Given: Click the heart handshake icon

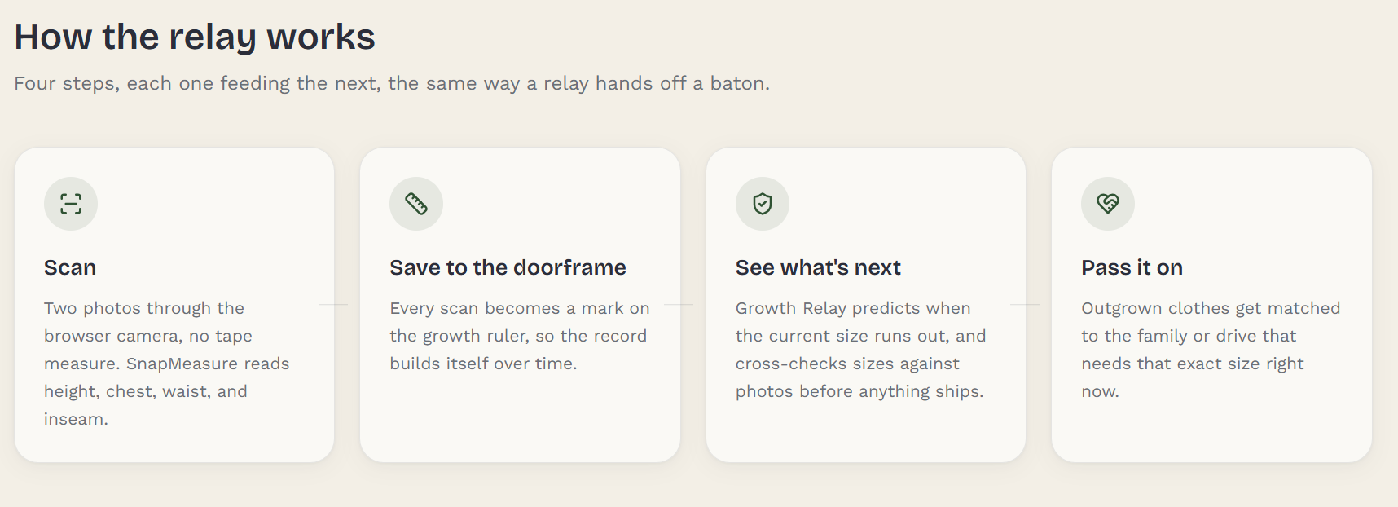Looking at the screenshot, I should (x=1108, y=204).
